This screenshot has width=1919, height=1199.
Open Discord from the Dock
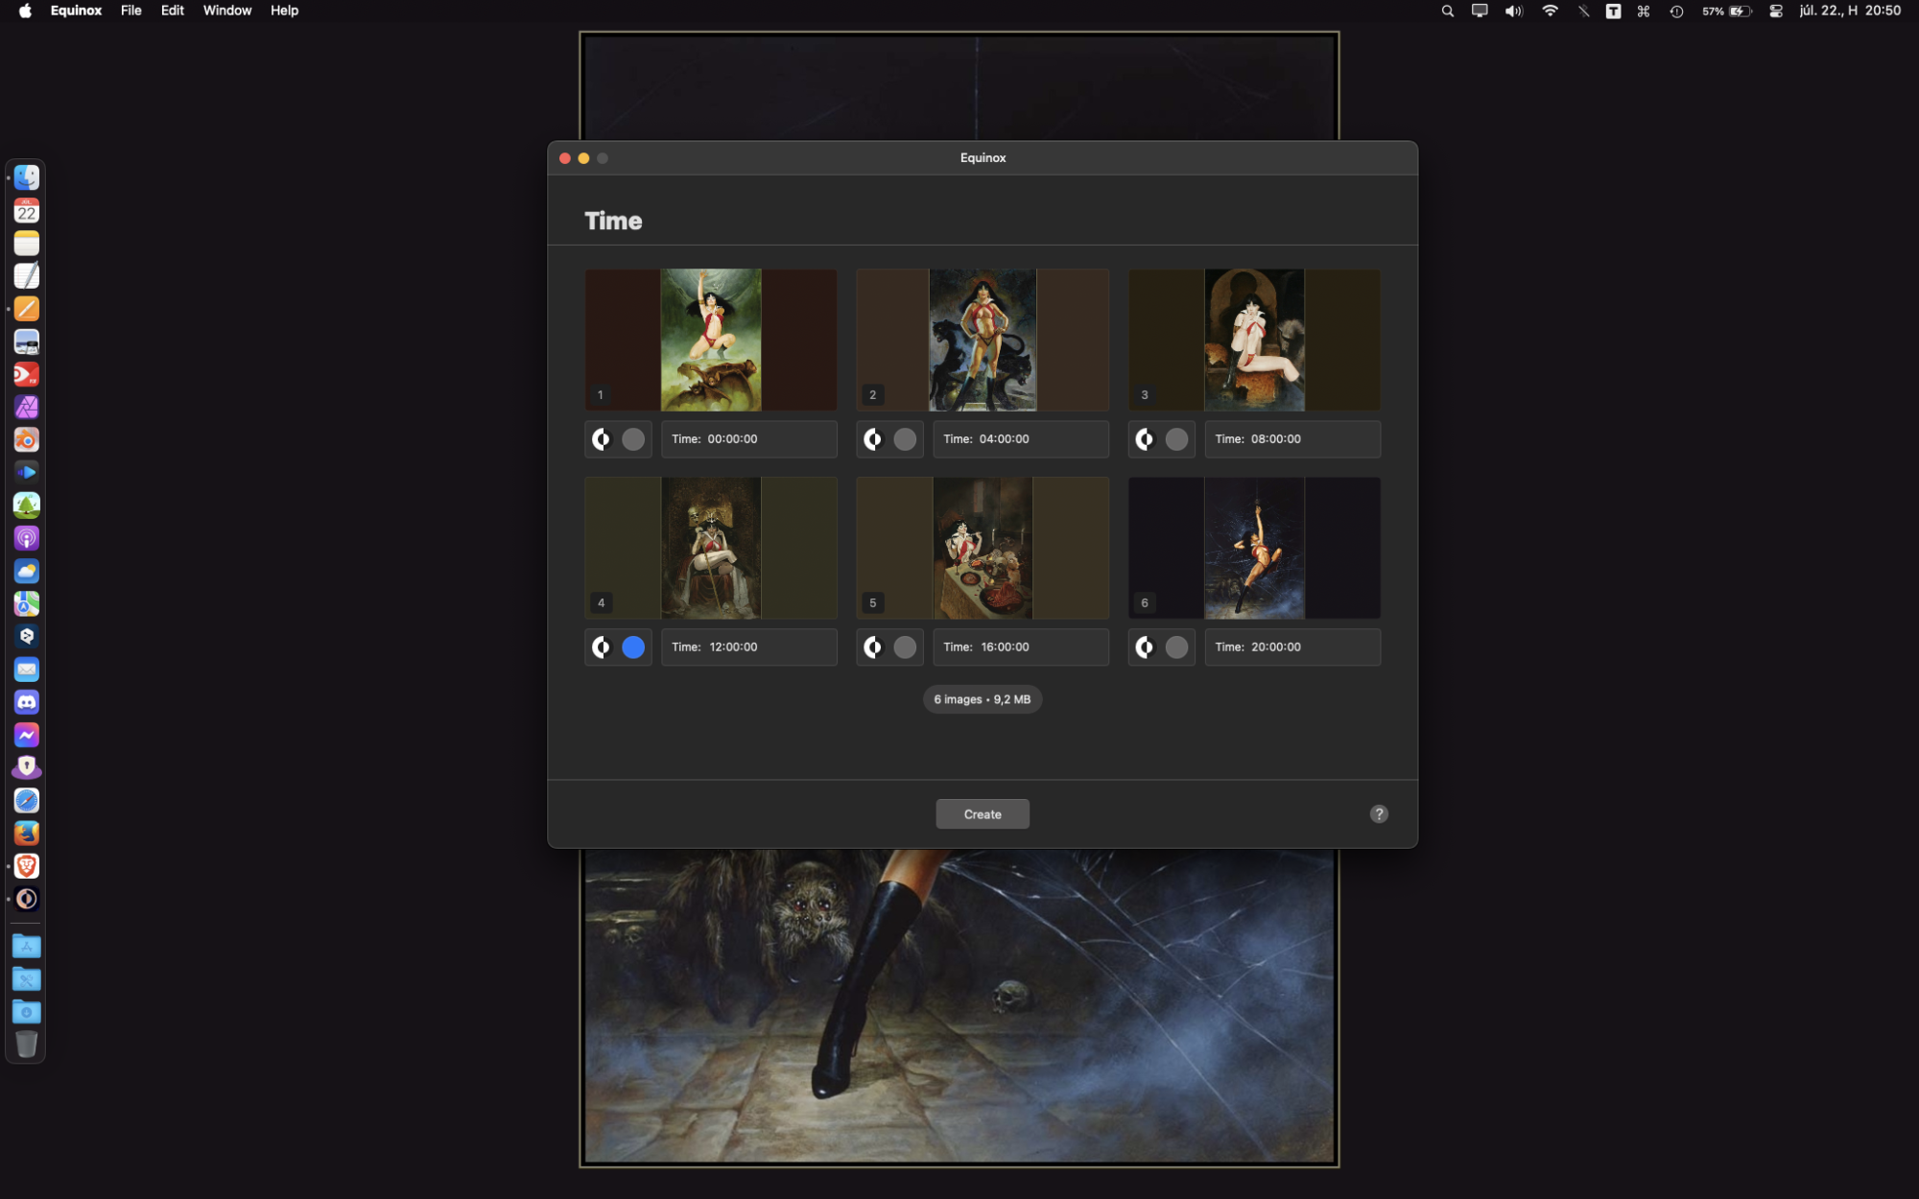point(27,702)
